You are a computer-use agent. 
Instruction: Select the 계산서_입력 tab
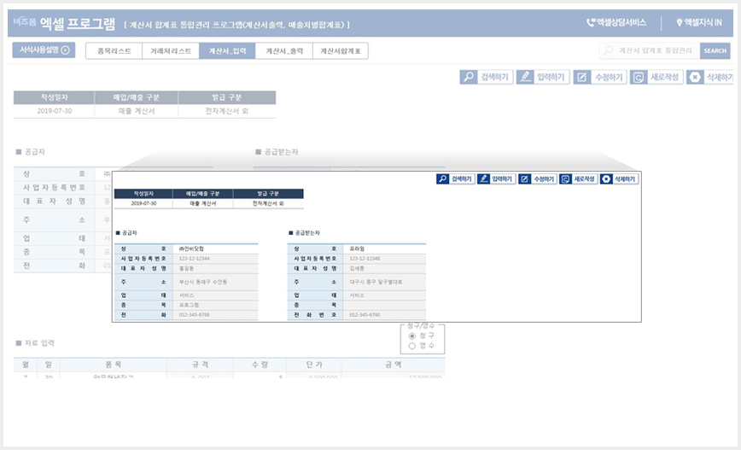pyautogui.click(x=227, y=51)
